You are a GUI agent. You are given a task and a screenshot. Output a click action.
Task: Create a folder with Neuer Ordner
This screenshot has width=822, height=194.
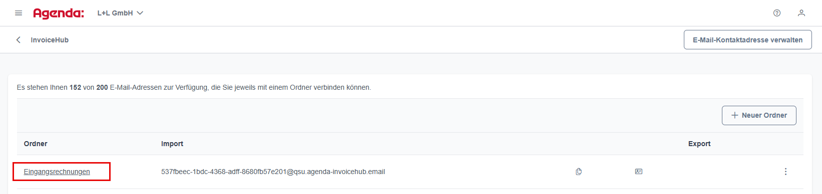(759, 115)
